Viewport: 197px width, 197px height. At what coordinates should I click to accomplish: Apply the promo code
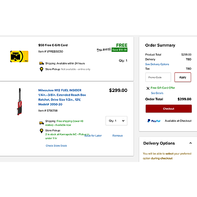click(183, 77)
